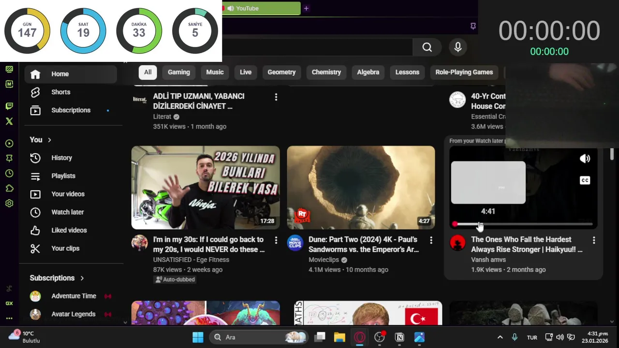This screenshot has height=348, width=619.
Task: Expand the Subscriptions list header
Action: click(57, 278)
